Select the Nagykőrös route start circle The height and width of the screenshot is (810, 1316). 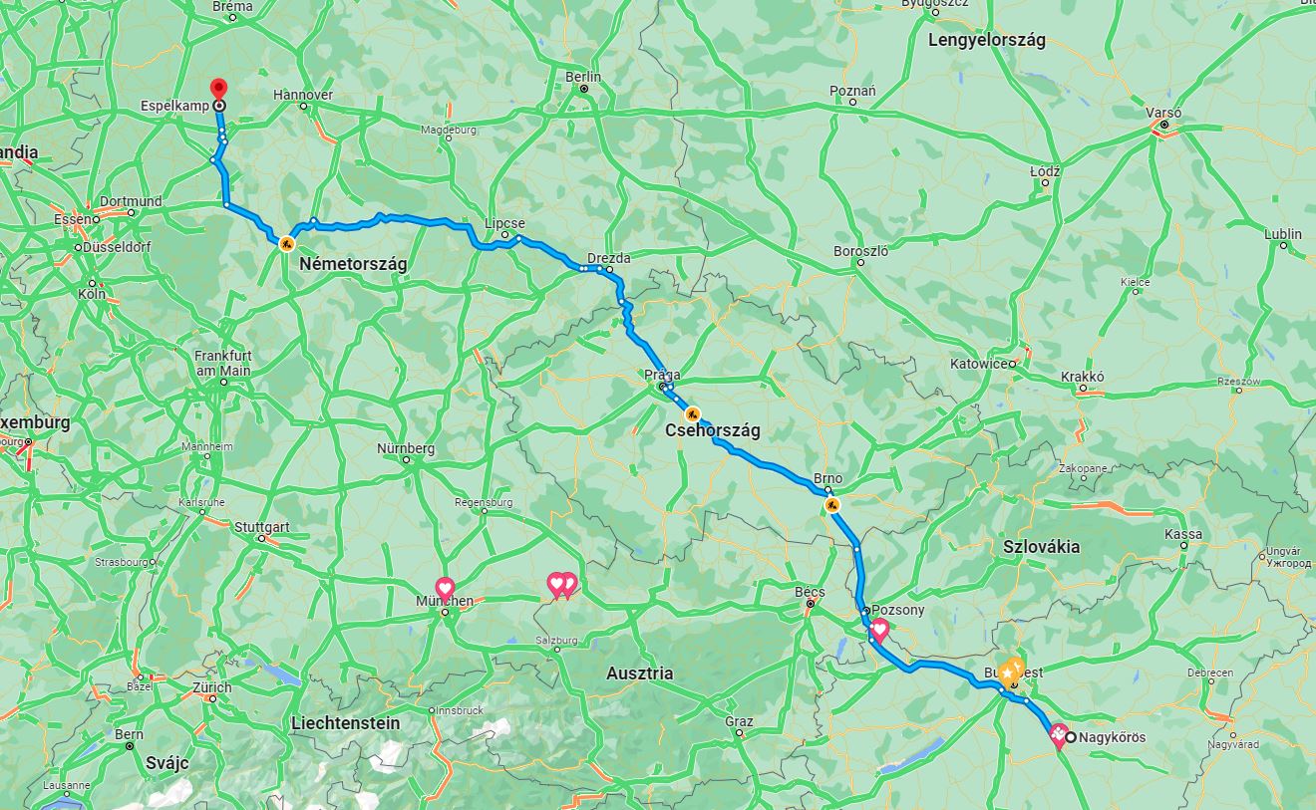1071,738
